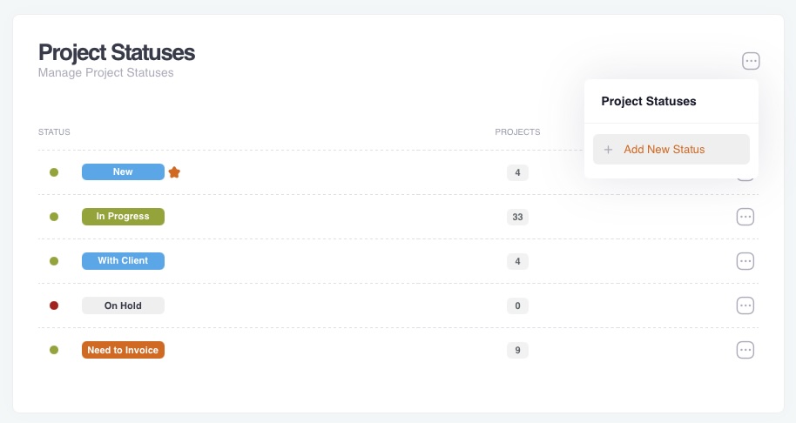Toggle green dot beside Need to Invoice

click(x=54, y=350)
